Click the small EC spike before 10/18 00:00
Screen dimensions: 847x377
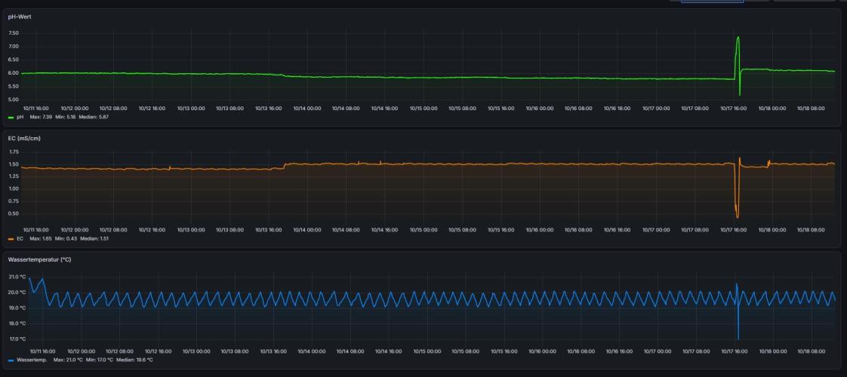pyautogui.click(x=769, y=161)
